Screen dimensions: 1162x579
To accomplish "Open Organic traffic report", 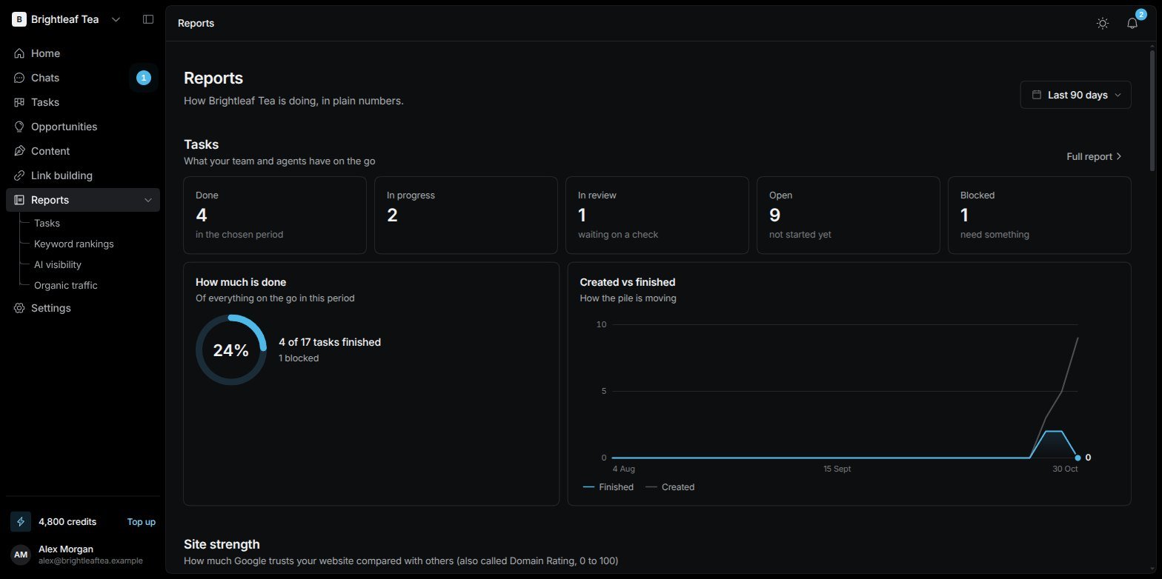I will 66,285.
